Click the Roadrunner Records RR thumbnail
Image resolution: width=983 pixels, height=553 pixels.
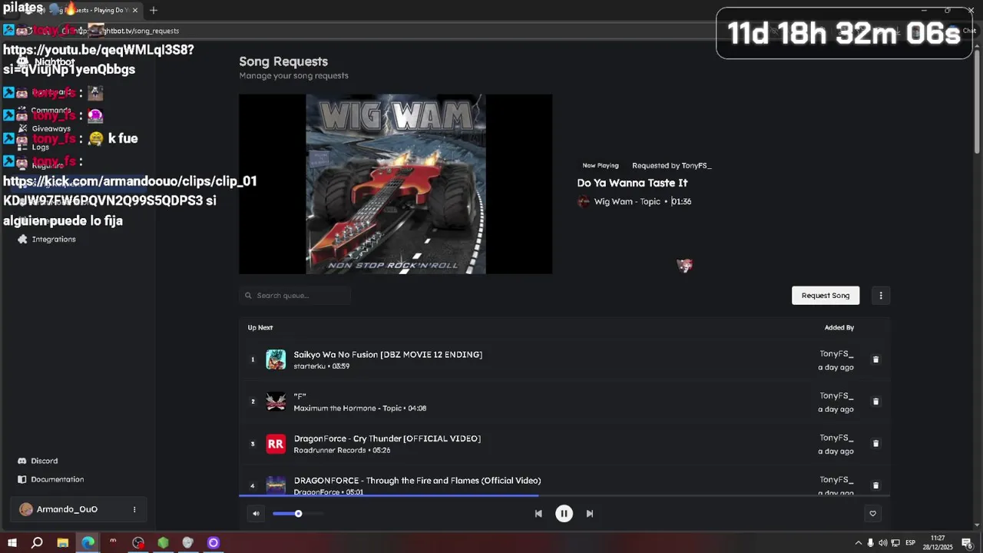click(x=276, y=444)
